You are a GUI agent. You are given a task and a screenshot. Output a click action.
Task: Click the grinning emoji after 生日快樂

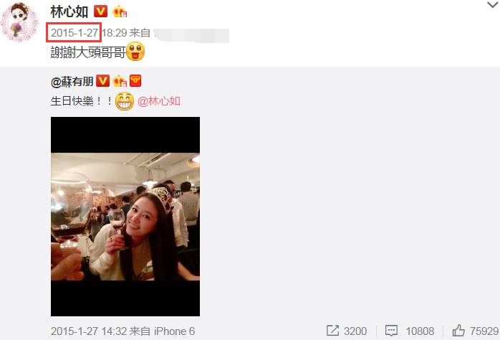click(x=125, y=101)
